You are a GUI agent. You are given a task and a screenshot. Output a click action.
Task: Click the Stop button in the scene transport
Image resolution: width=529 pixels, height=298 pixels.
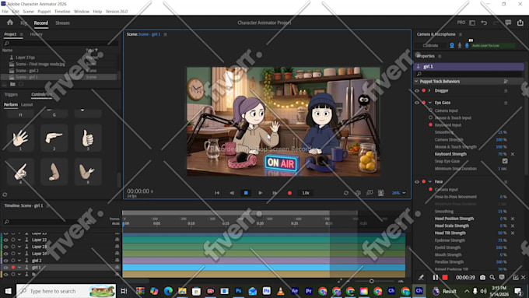point(246,193)
